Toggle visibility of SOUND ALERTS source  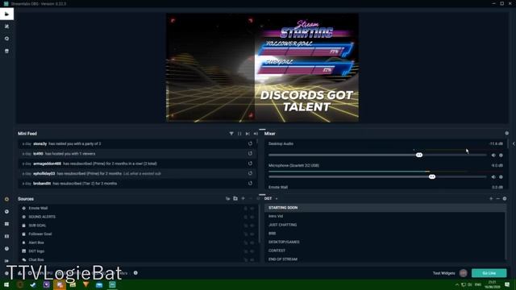coord(252,217)
